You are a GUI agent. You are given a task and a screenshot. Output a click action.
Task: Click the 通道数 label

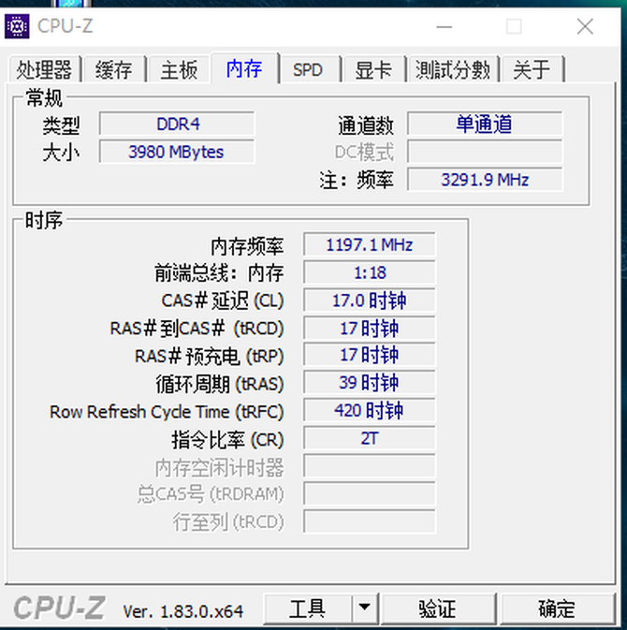[x=366, y=125]
